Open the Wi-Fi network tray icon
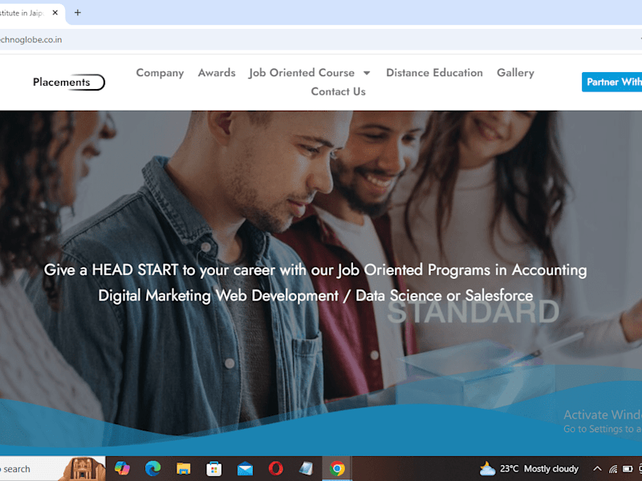This screenshot has width=642, height=481. [x=613, y=469]
